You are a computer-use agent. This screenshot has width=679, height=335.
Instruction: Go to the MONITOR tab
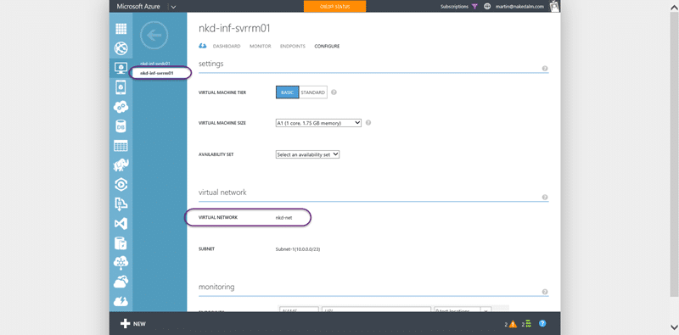pos(261,47)
